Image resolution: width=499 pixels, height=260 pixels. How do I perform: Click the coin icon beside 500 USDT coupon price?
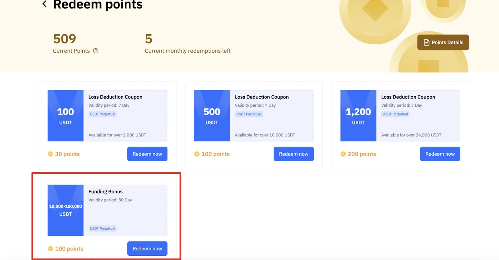[197, 154]
